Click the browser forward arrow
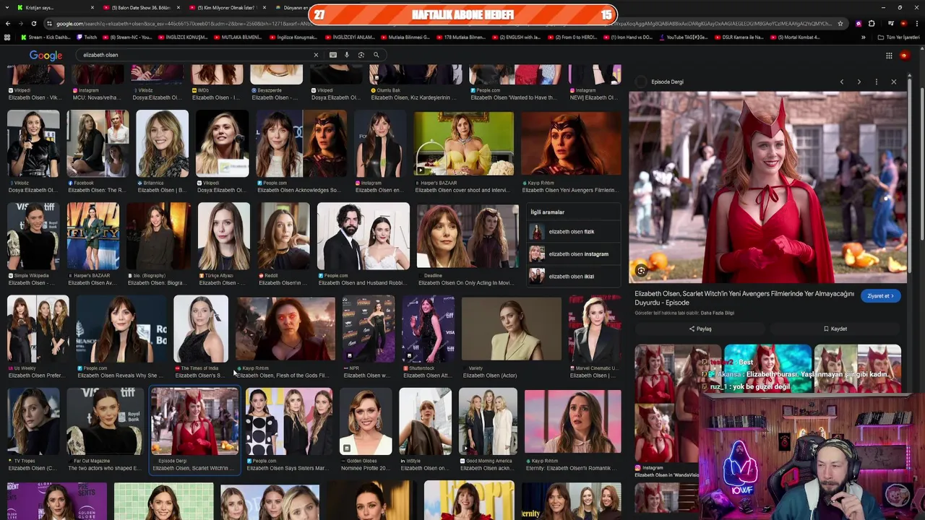 (x=20, y=23)
